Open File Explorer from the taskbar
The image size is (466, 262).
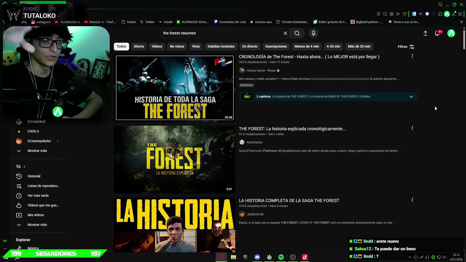233,257
